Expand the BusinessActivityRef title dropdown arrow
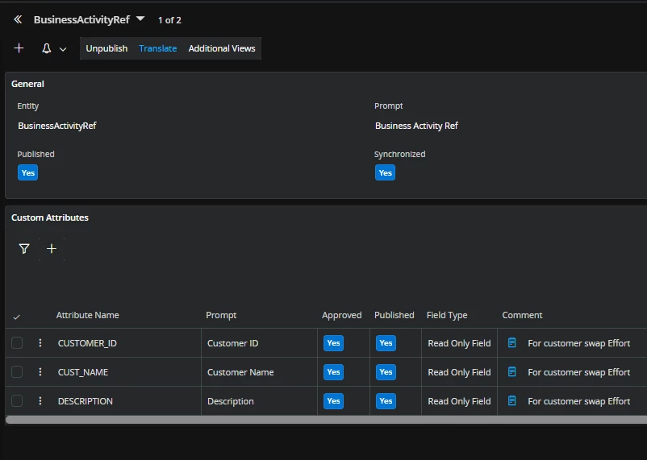Image resolution: width=647 pixels, height=460 pixels. coord(140,19)
